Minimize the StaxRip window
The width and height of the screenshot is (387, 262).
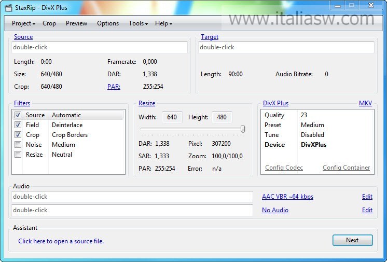(x=338, y=5)
